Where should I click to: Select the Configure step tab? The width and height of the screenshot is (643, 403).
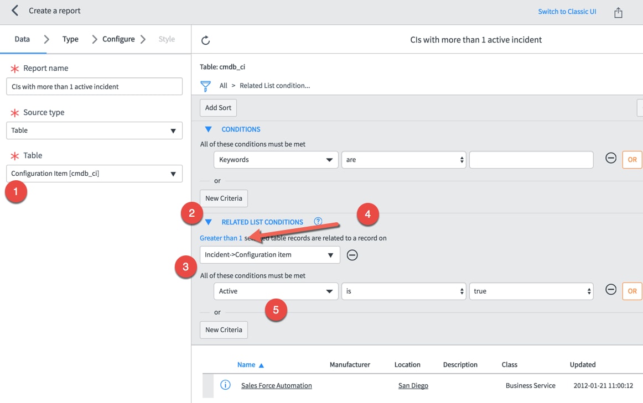tap(118, 39)
